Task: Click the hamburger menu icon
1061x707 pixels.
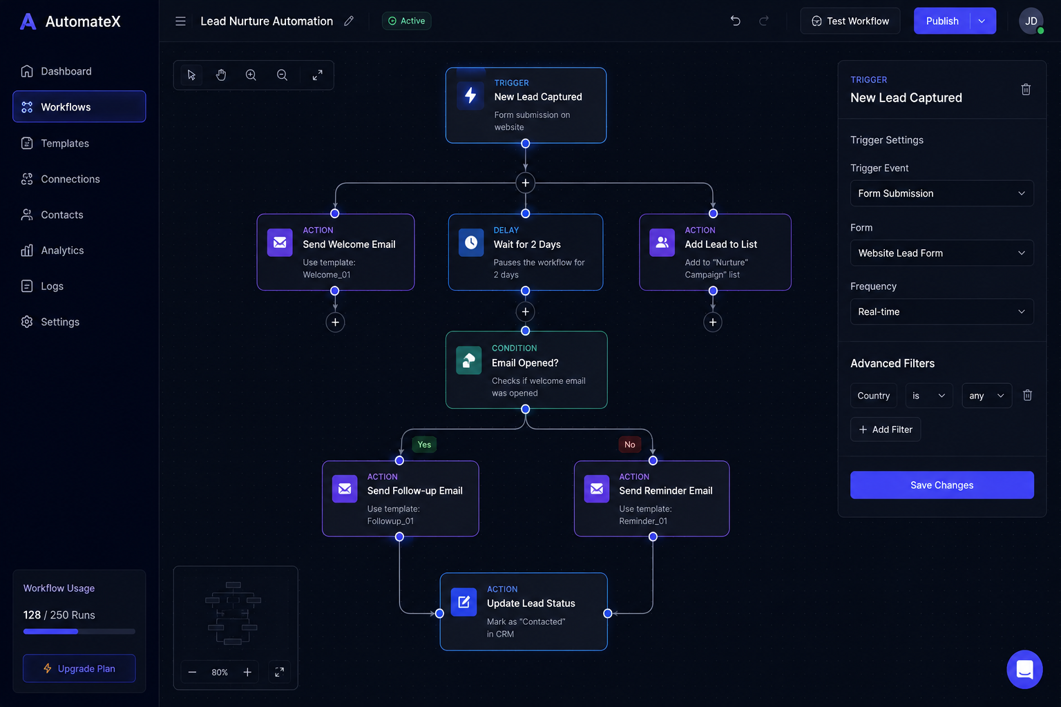Action: pyautogui.click(x=180, y=21)
